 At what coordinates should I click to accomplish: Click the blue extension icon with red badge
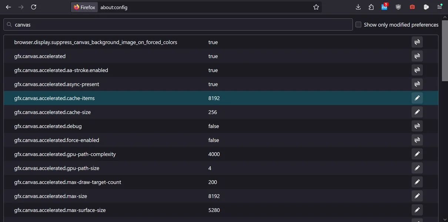[385, 6]
